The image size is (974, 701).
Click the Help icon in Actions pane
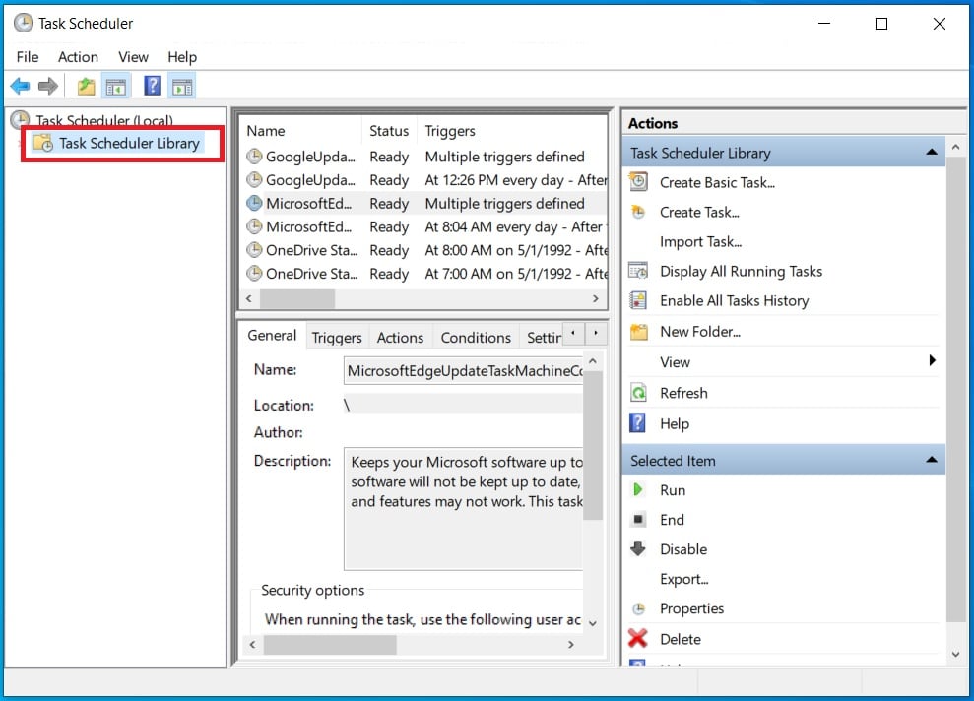pyautogui.click(x=638, y=422)
